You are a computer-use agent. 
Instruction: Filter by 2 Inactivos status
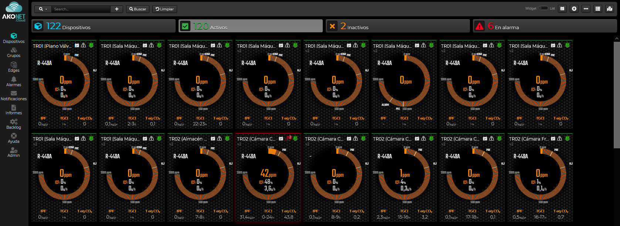[398, 26]
